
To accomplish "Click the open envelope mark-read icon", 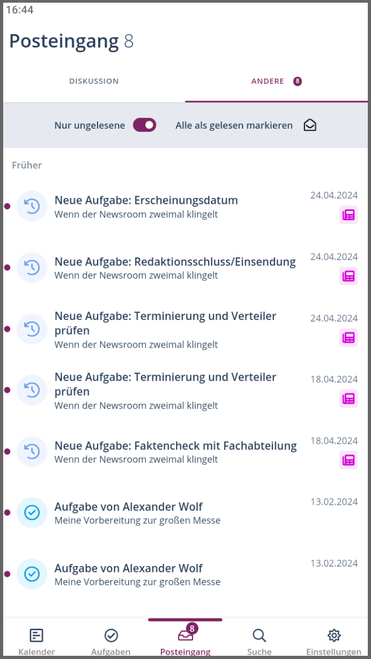I will click(310, 125).
